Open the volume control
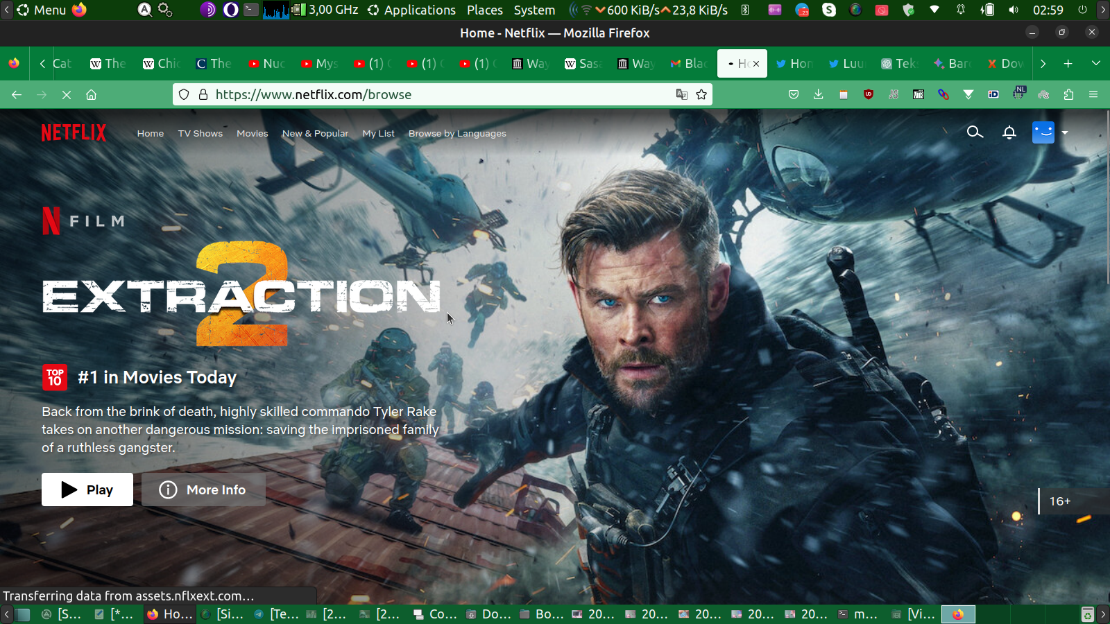The height and width of the screenshot is (624, 1110). pyautogui.click(x=1014, y=10)
